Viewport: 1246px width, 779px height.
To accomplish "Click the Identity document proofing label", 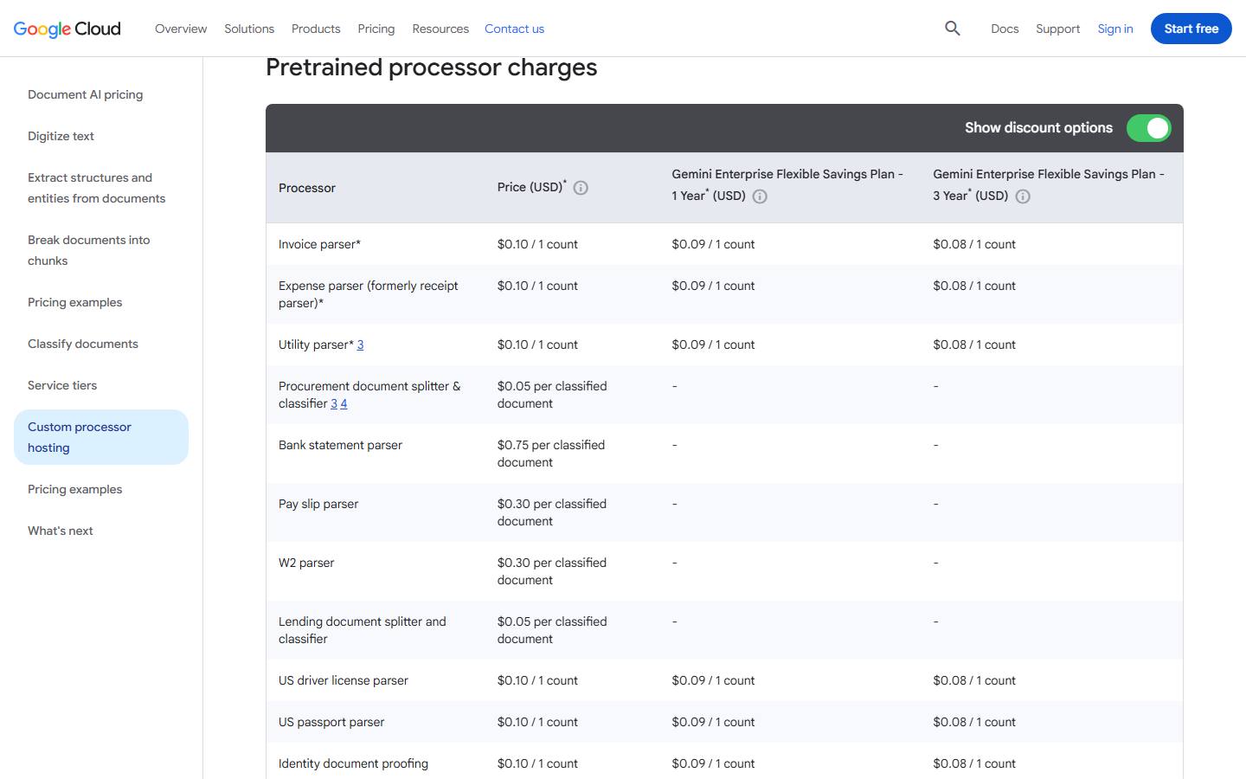I will tap(353, 763).
